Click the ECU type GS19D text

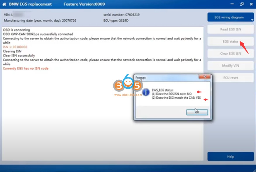(116, 20)
